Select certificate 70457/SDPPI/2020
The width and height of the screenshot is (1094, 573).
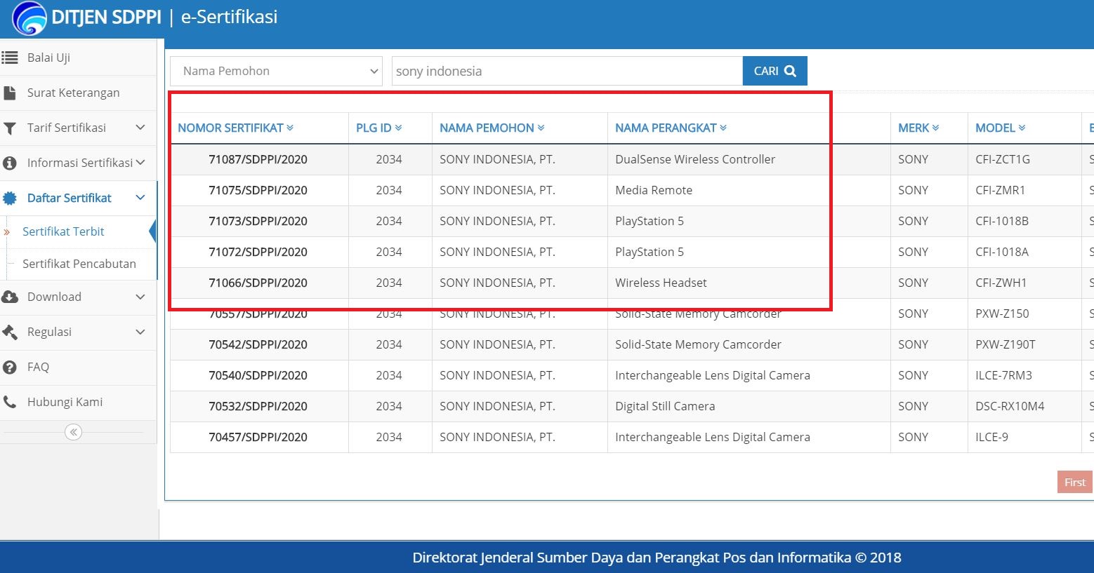[x=258, y=437]
